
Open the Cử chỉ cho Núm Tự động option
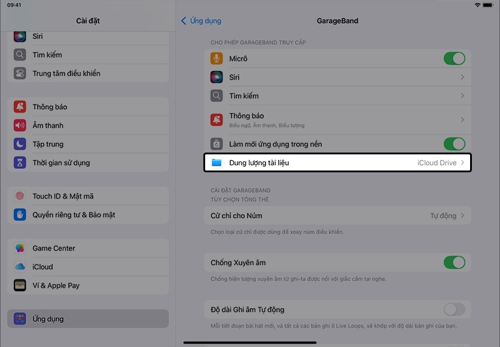point(337,215)
